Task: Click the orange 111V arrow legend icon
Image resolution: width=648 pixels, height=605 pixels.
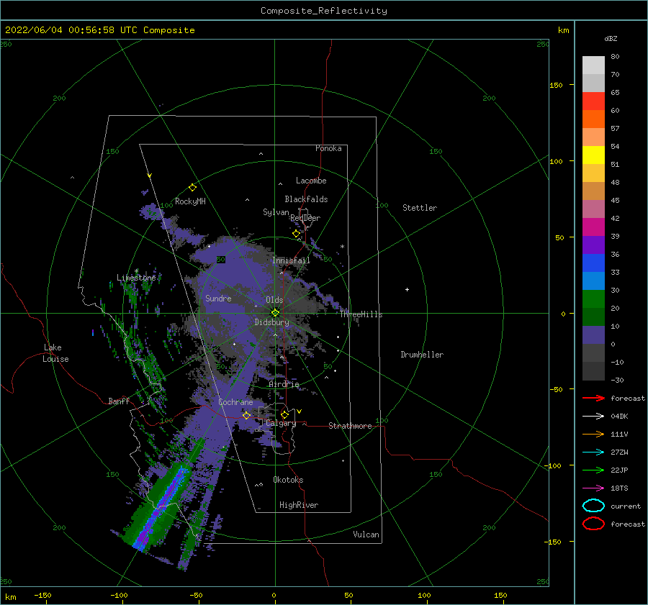Action: tap(593, 434)
